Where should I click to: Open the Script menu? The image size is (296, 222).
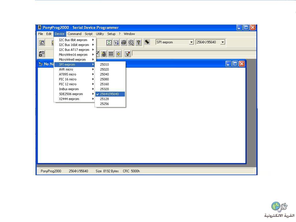[x=88, y=34]
